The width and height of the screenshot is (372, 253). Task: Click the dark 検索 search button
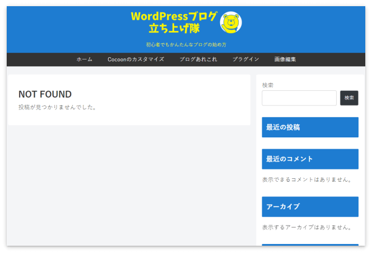[349, 98]
